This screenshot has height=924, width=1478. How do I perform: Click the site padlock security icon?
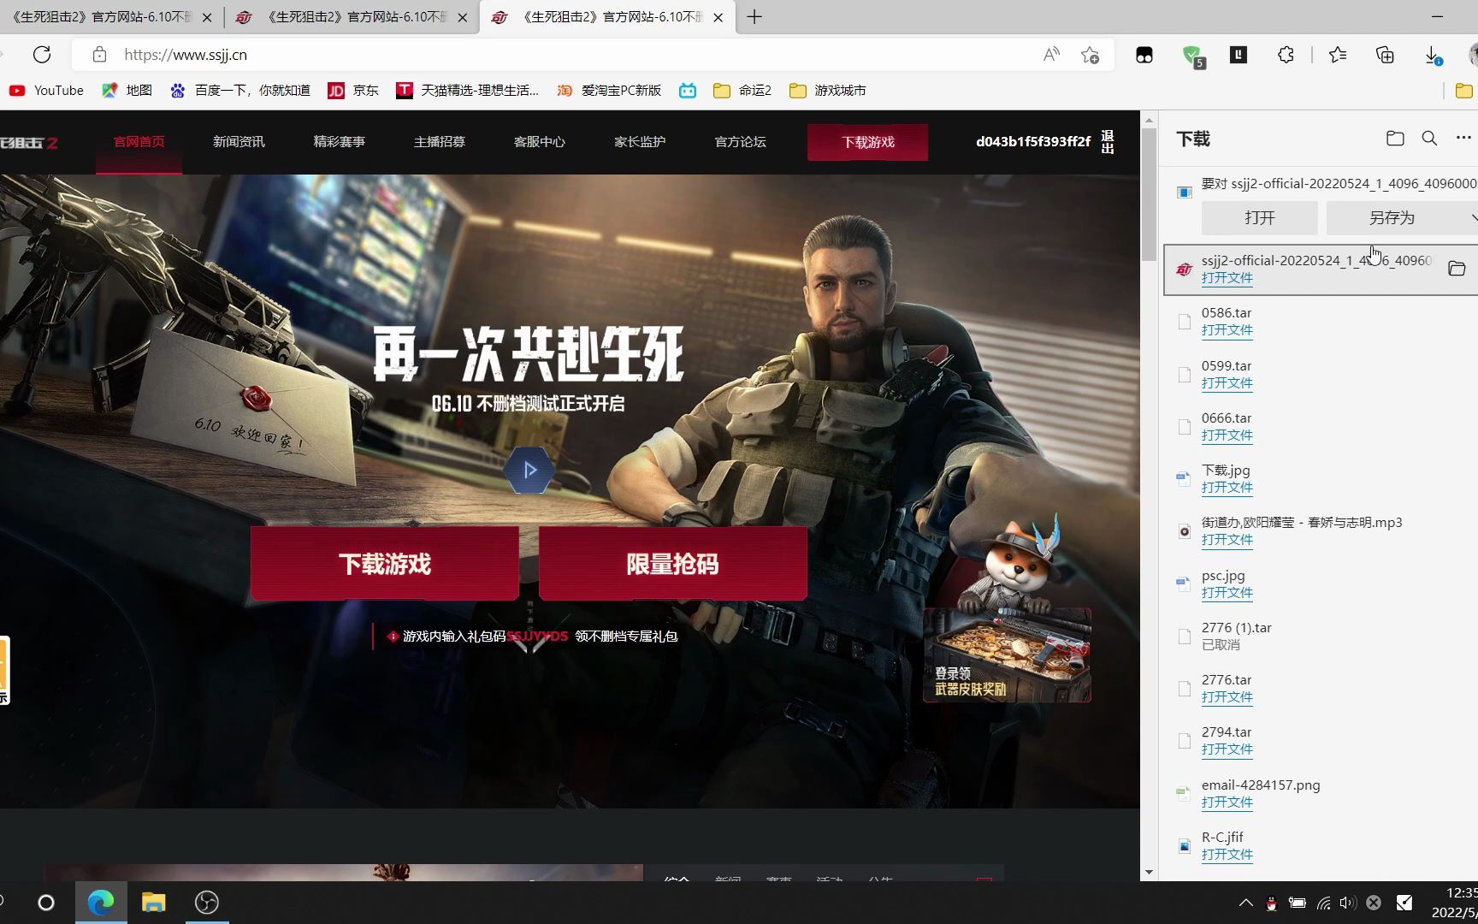click(99, 55)
